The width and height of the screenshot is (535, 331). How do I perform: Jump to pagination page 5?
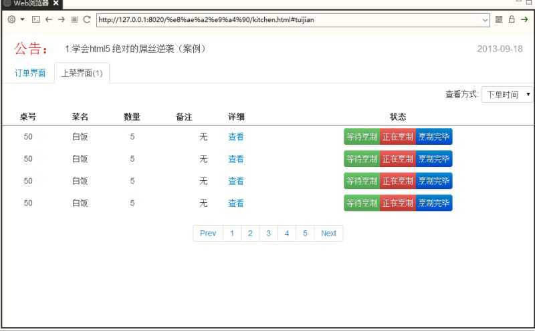click(x=305, y=234)
